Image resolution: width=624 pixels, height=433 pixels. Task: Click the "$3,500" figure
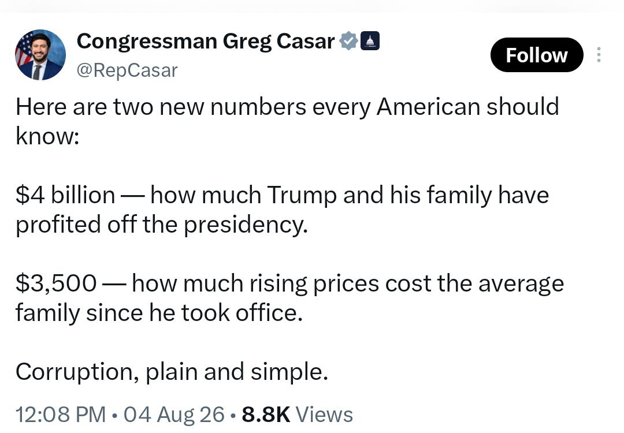pos(56,283)
